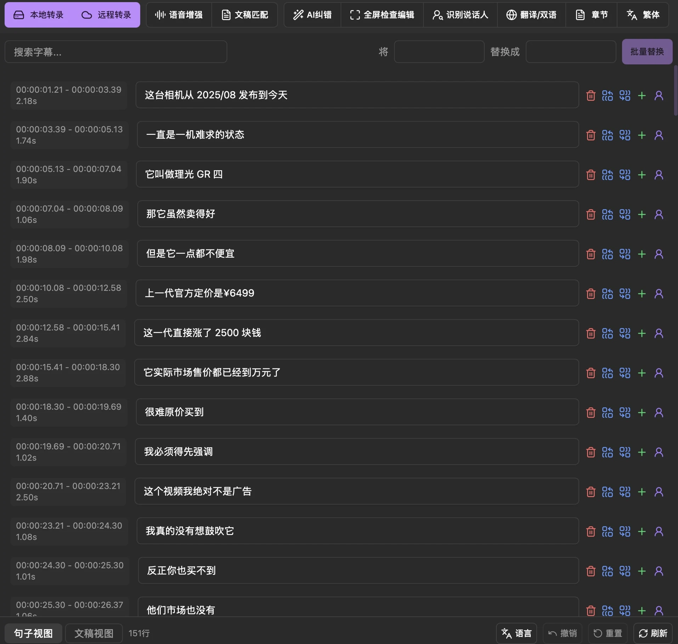Click the timestamp '00:00:10.08 - 00:00:12.58'
This screenshot has width=678, height=644.
[69, 288]
